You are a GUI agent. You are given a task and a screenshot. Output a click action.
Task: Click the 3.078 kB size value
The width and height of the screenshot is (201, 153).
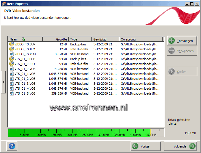pos(61,54)
